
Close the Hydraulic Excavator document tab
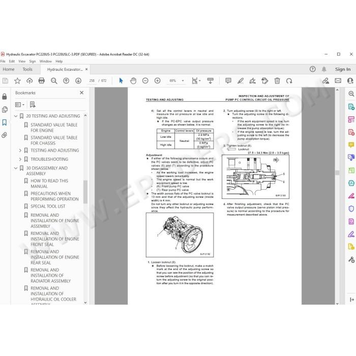[86, 69]
